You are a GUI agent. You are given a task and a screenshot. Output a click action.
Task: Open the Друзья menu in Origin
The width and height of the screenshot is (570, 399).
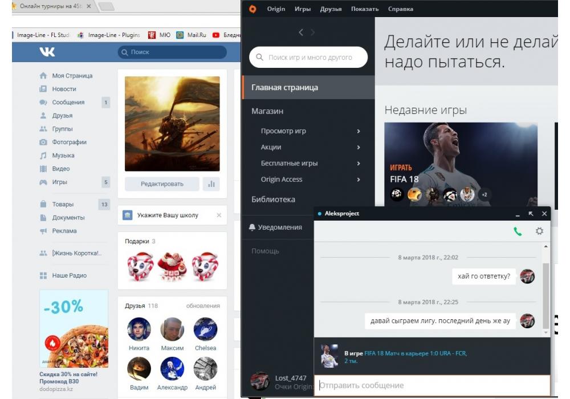click(331, 9)
